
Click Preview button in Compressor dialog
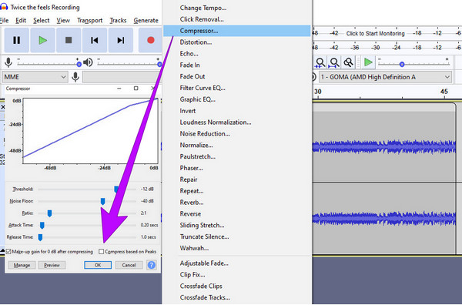point(52,265)
